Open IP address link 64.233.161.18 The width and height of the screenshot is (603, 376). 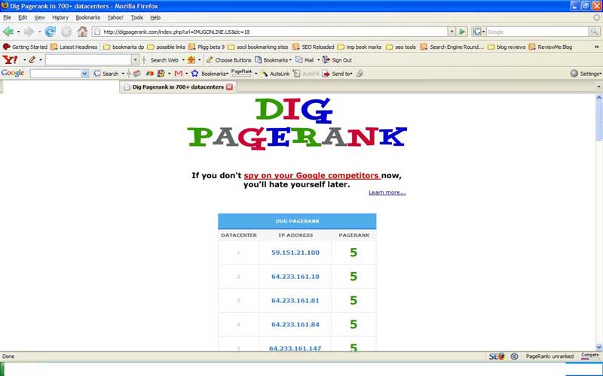(x=295, y=277)
